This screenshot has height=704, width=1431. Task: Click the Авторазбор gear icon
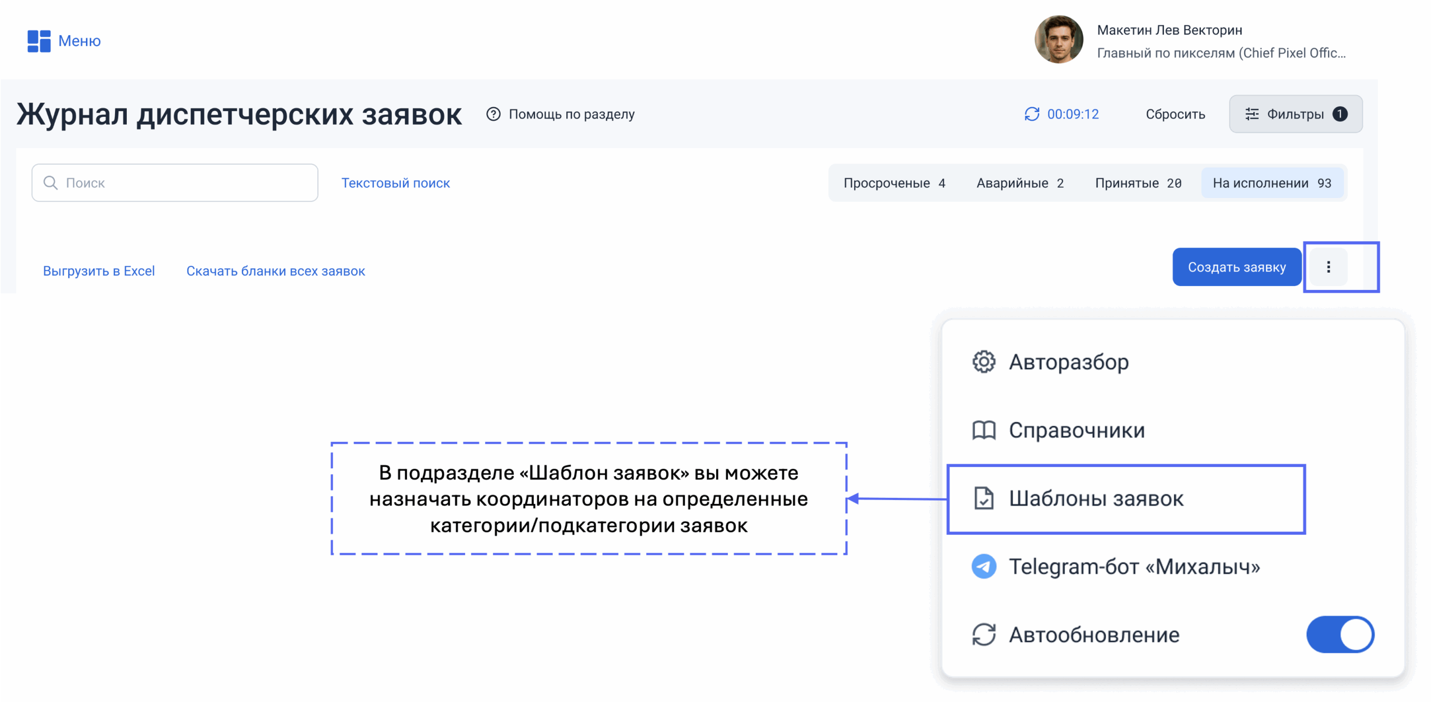pos(984,362)
